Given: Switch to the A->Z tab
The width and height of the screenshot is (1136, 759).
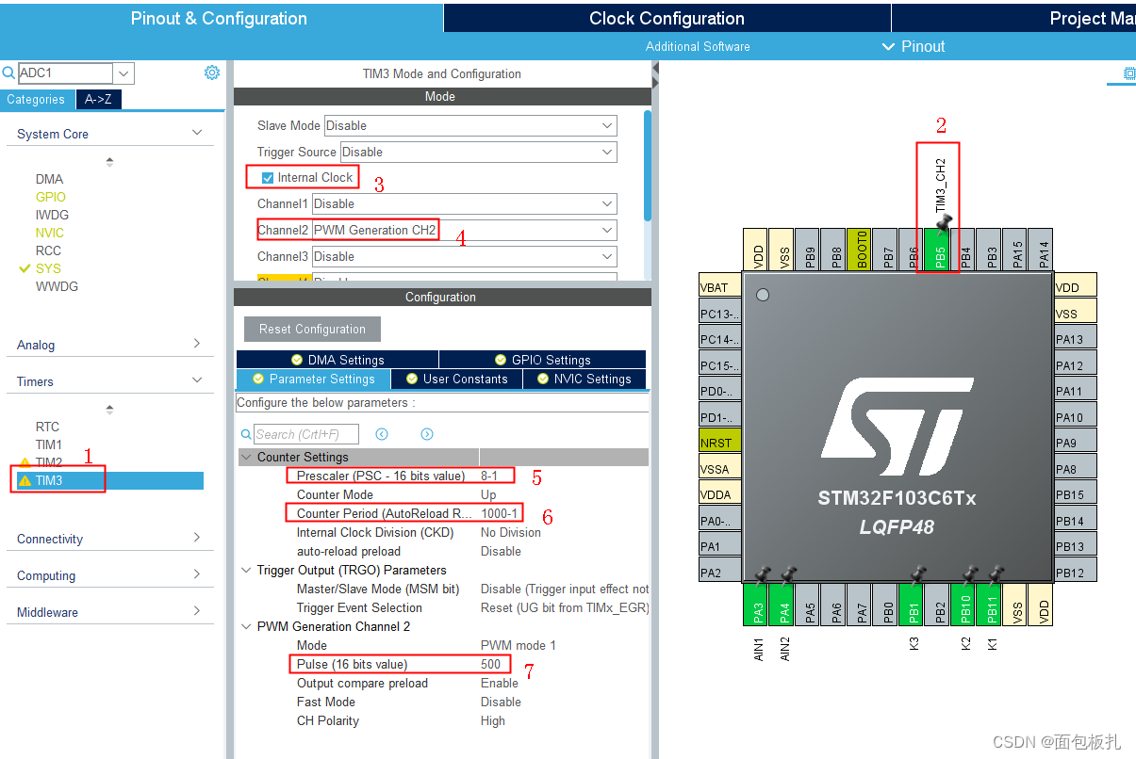Looking at the screenshot, I should [98, 99].
